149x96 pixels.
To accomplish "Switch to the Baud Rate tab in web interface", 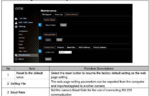I will click(x=71, y=47).
